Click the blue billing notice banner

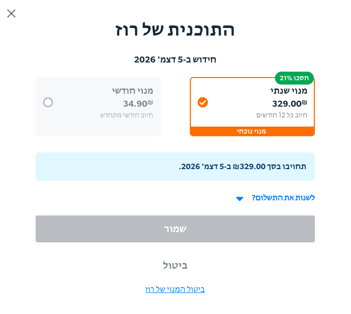pyautogui.click(x=175, y=166)
